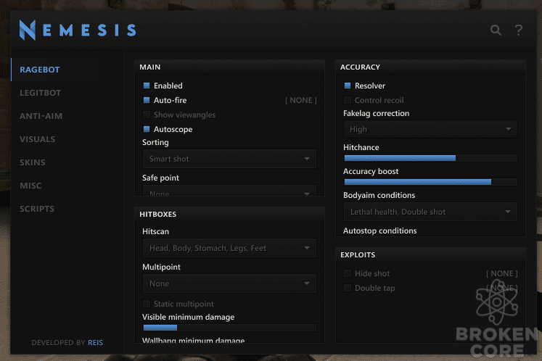Open Fakelag correction dropdown set to High
Image resolution: width=542 pixels, height=361 pixels.
pos(430,129)
